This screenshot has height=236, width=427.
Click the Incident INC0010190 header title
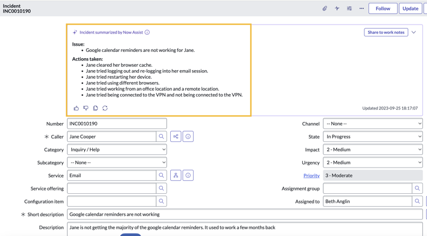17,9
